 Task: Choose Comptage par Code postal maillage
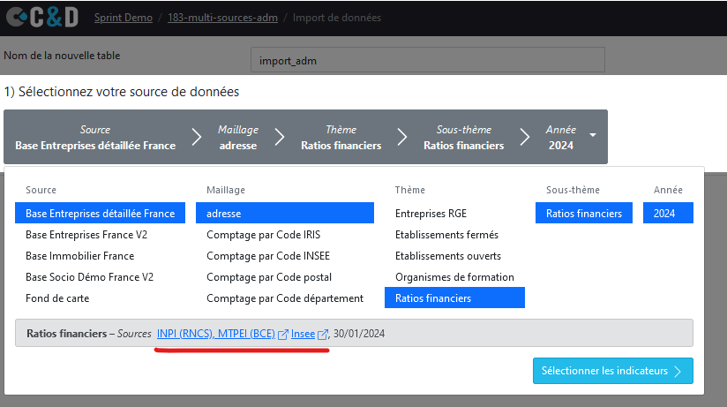(271, 277)
